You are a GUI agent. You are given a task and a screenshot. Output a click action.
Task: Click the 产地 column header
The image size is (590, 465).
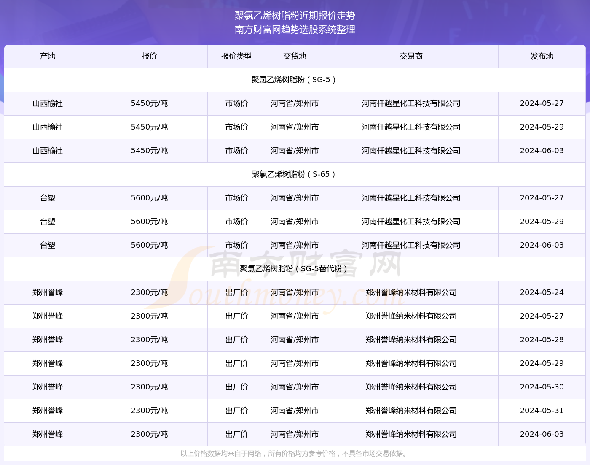coord(48,56)
